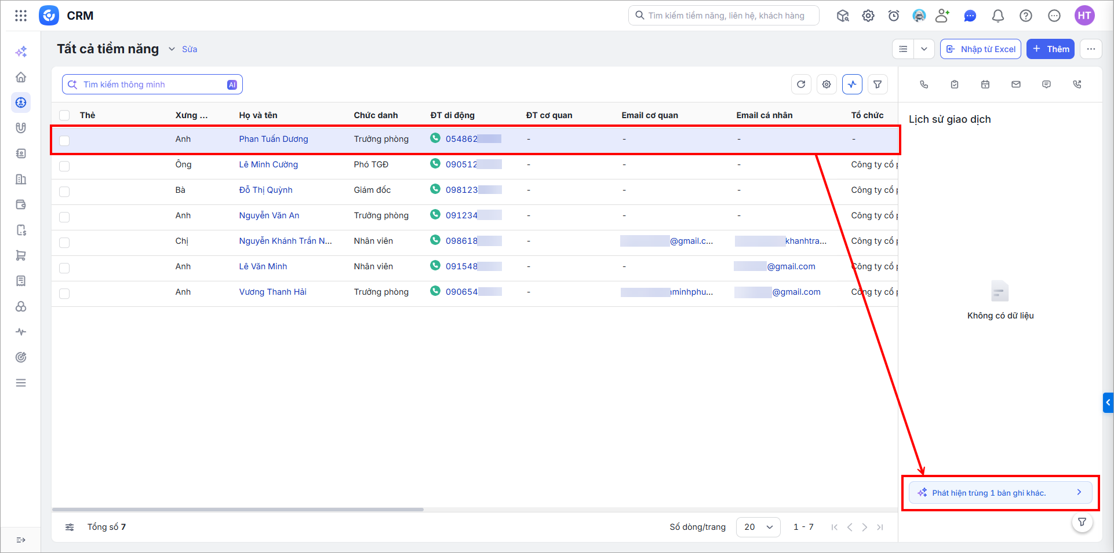Open the rows-per-page dropdown showing 20
The width and height of the screenshot is (1114, 553).
758,527
